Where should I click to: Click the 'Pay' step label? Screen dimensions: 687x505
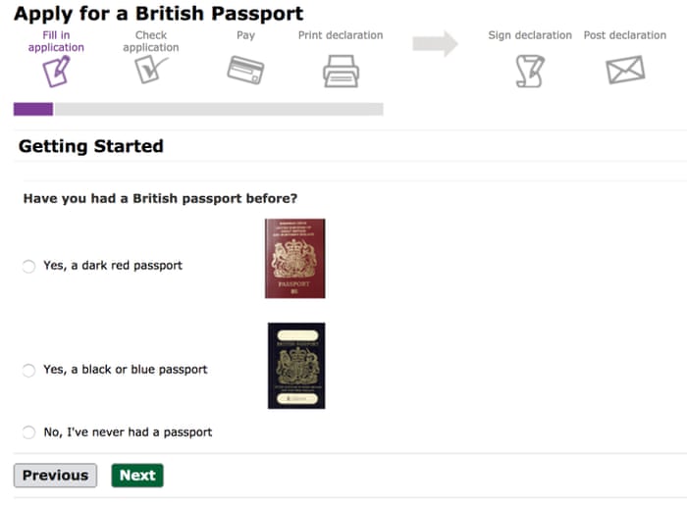click(x=245, y=35)
